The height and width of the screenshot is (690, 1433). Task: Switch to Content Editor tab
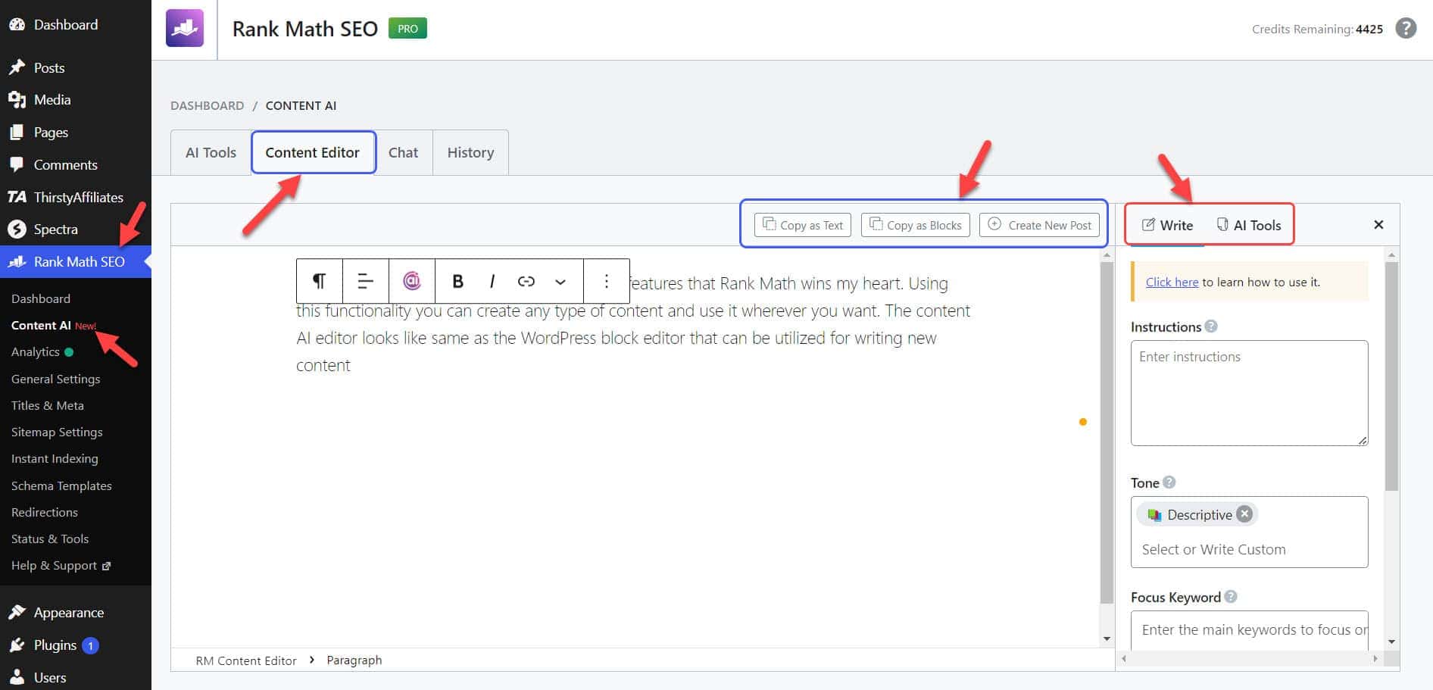(313, 152)
